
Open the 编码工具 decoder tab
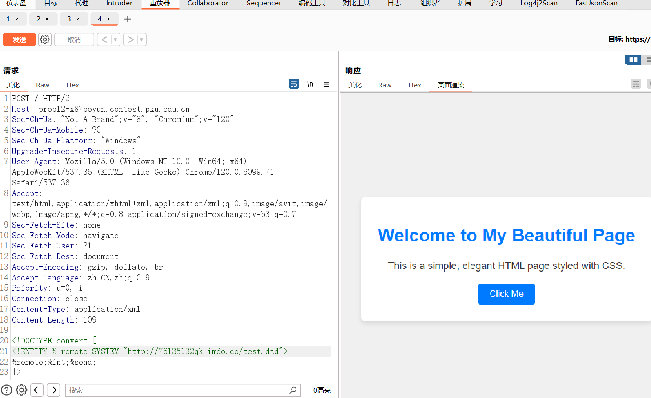click(312, 4)
